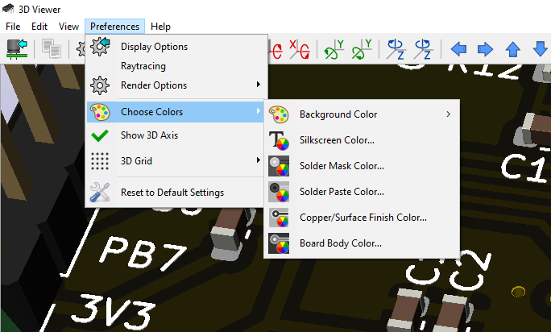Image resolution: width=551 pixels, height=332 pixels.
Task: Move board left arrow icon
Action: pos(458,49)
